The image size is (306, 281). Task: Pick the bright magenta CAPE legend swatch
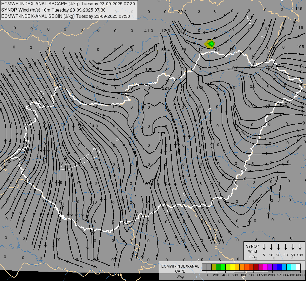point(265,267)
